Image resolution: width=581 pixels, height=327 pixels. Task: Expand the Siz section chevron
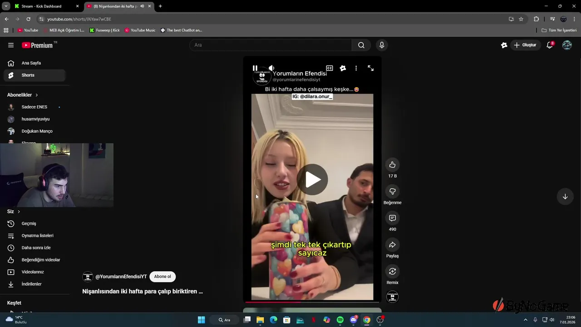[19, 212]
